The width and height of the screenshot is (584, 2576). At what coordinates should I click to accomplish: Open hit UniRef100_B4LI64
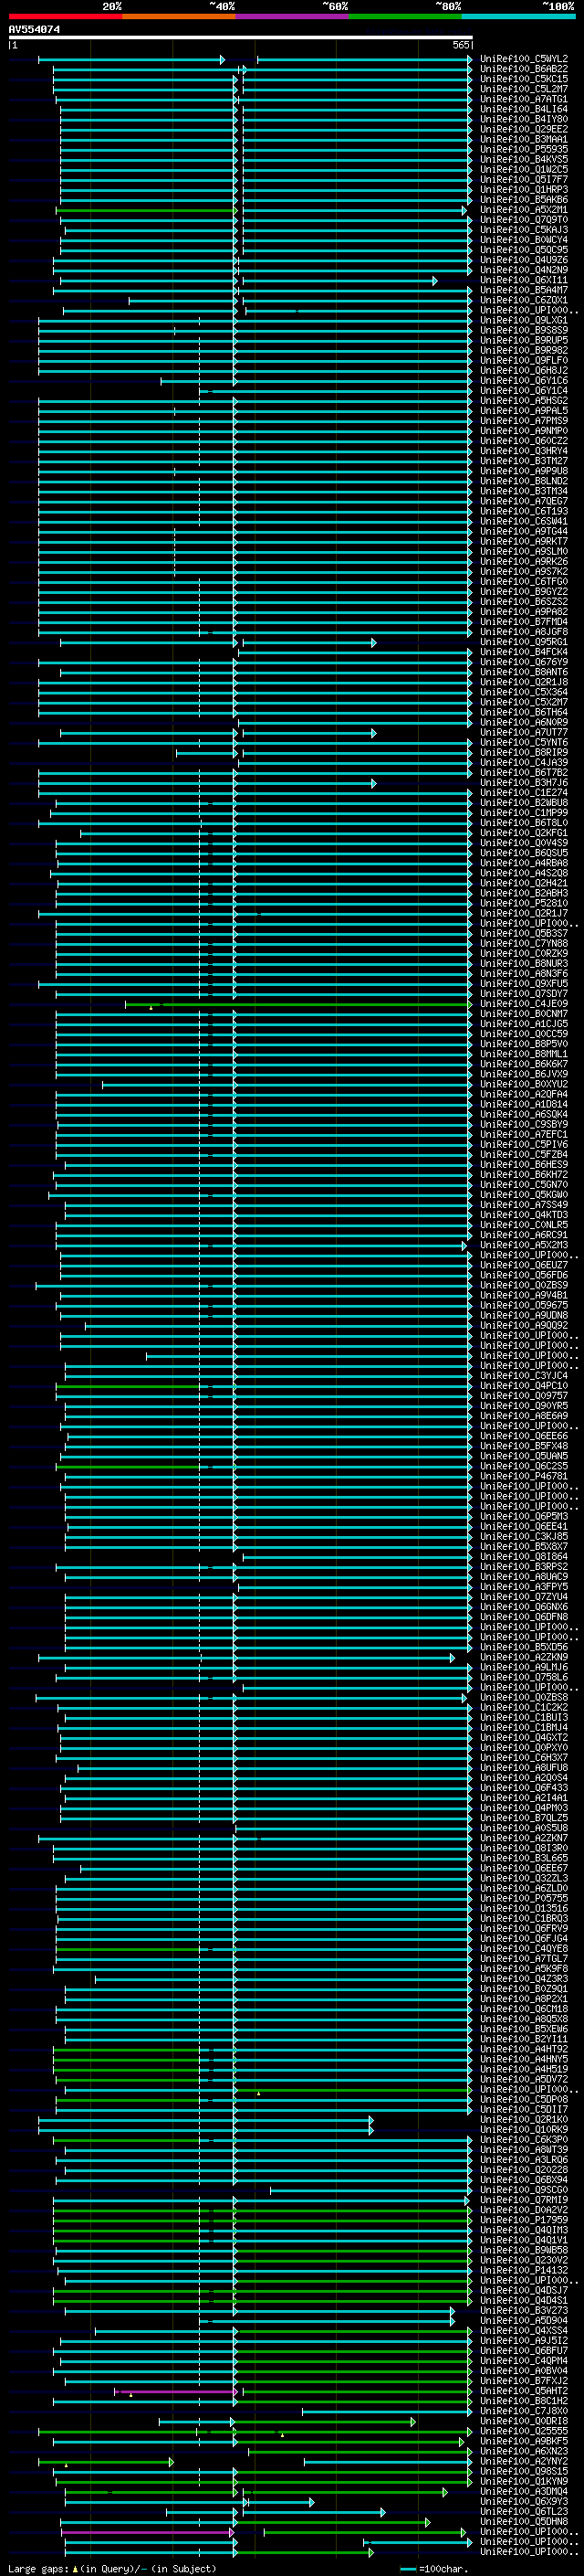[x=524, y=109]
